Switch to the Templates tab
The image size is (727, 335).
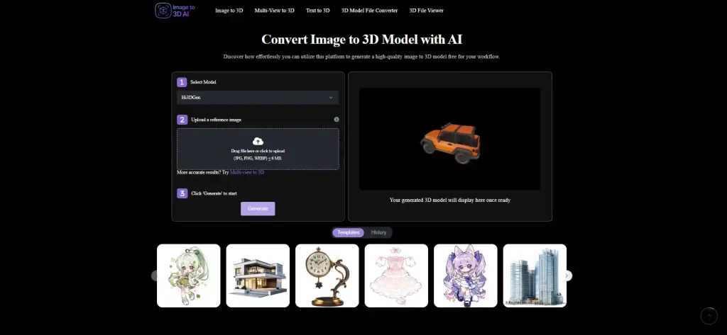coord(348,232)
